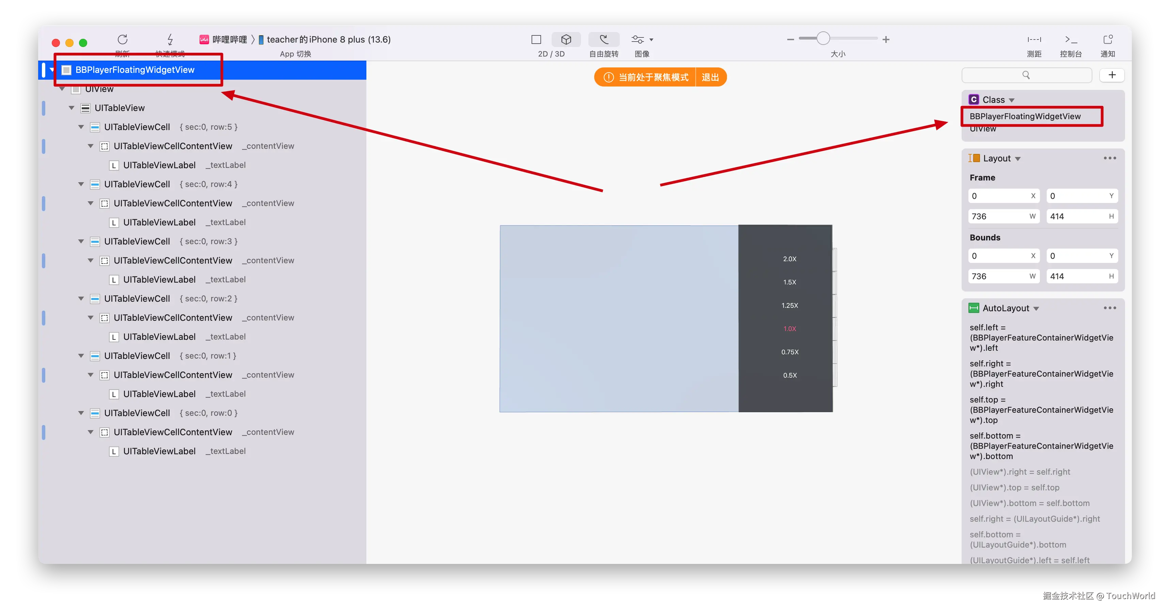Click the notification (通知) icon
The image size is (1170, 615).
tap(1108, 40)
